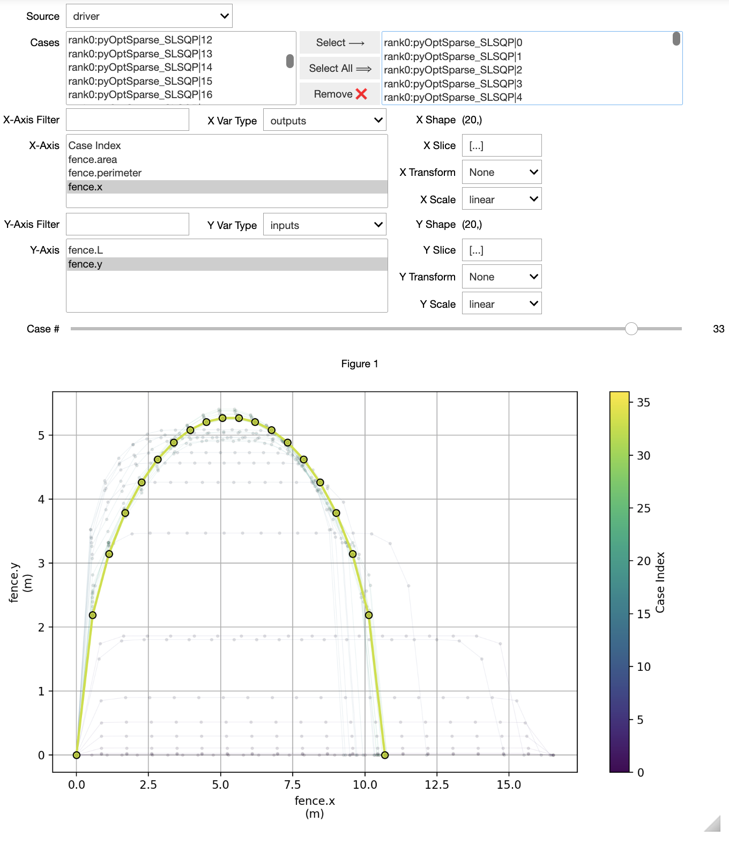
Task: Click the figure resize handle triangle
Action: (713, 824)
